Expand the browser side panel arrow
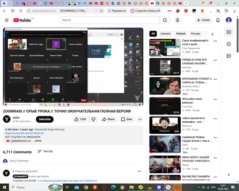The height and width of the screenshot is (191, 239). [x=228, y=175]
